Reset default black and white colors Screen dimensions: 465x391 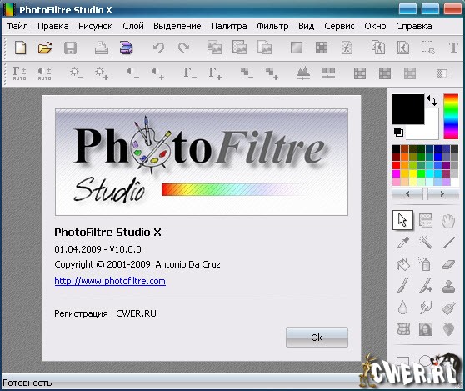398,132
